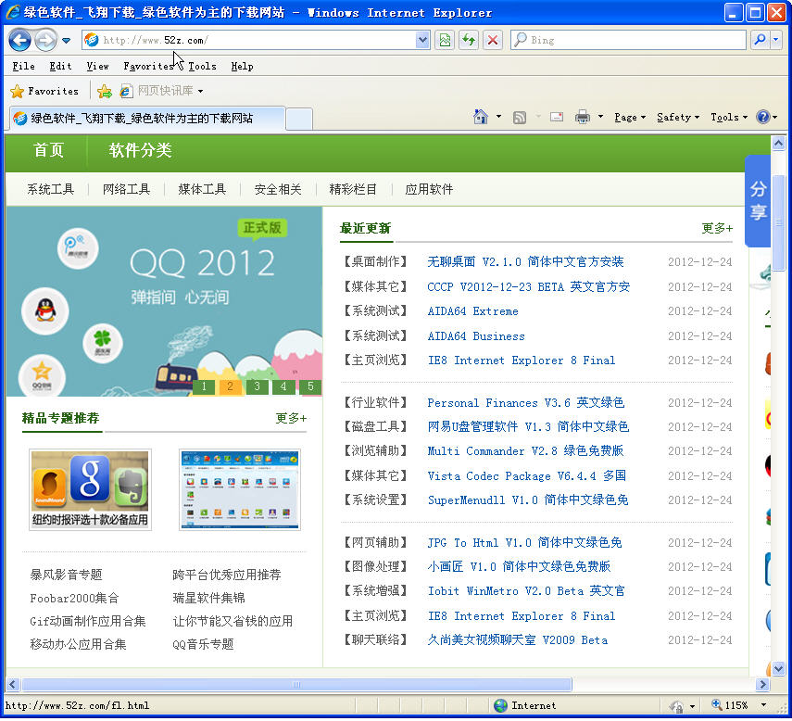
Task: Click the browser Back button
Action: (x=19, y=40)
